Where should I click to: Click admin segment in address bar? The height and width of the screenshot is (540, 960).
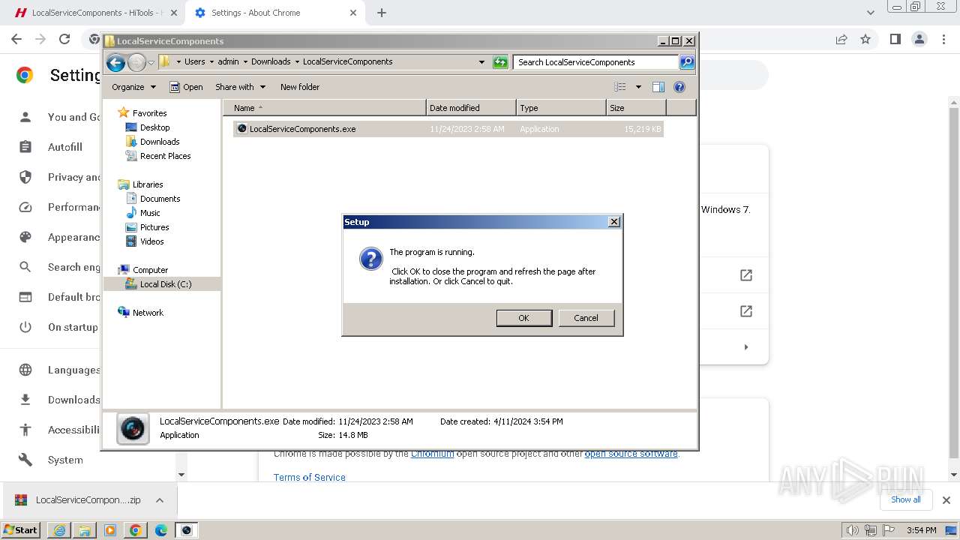[228, 62]
